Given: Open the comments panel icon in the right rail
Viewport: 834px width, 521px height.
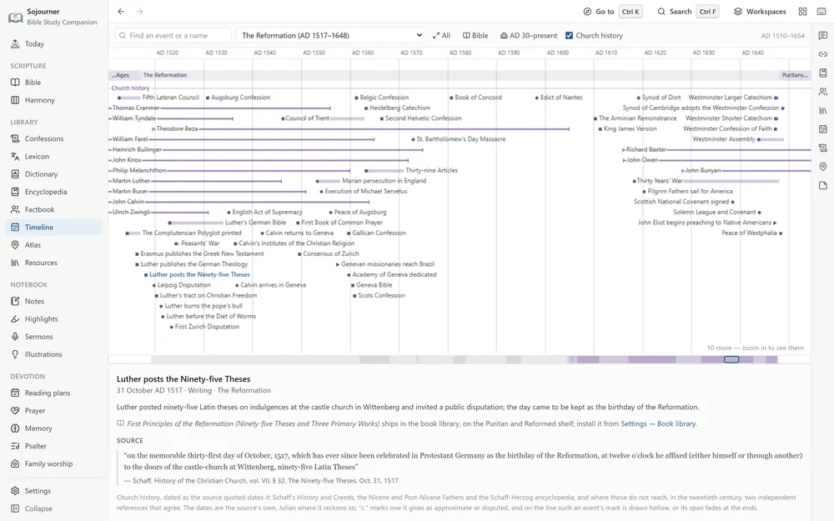Looking at the screenshot, I should point(823,36).
